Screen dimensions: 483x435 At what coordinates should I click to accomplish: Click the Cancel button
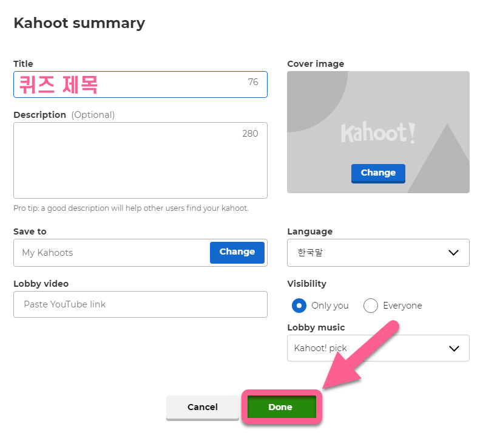pyautogui.click(x=203, y=407)
